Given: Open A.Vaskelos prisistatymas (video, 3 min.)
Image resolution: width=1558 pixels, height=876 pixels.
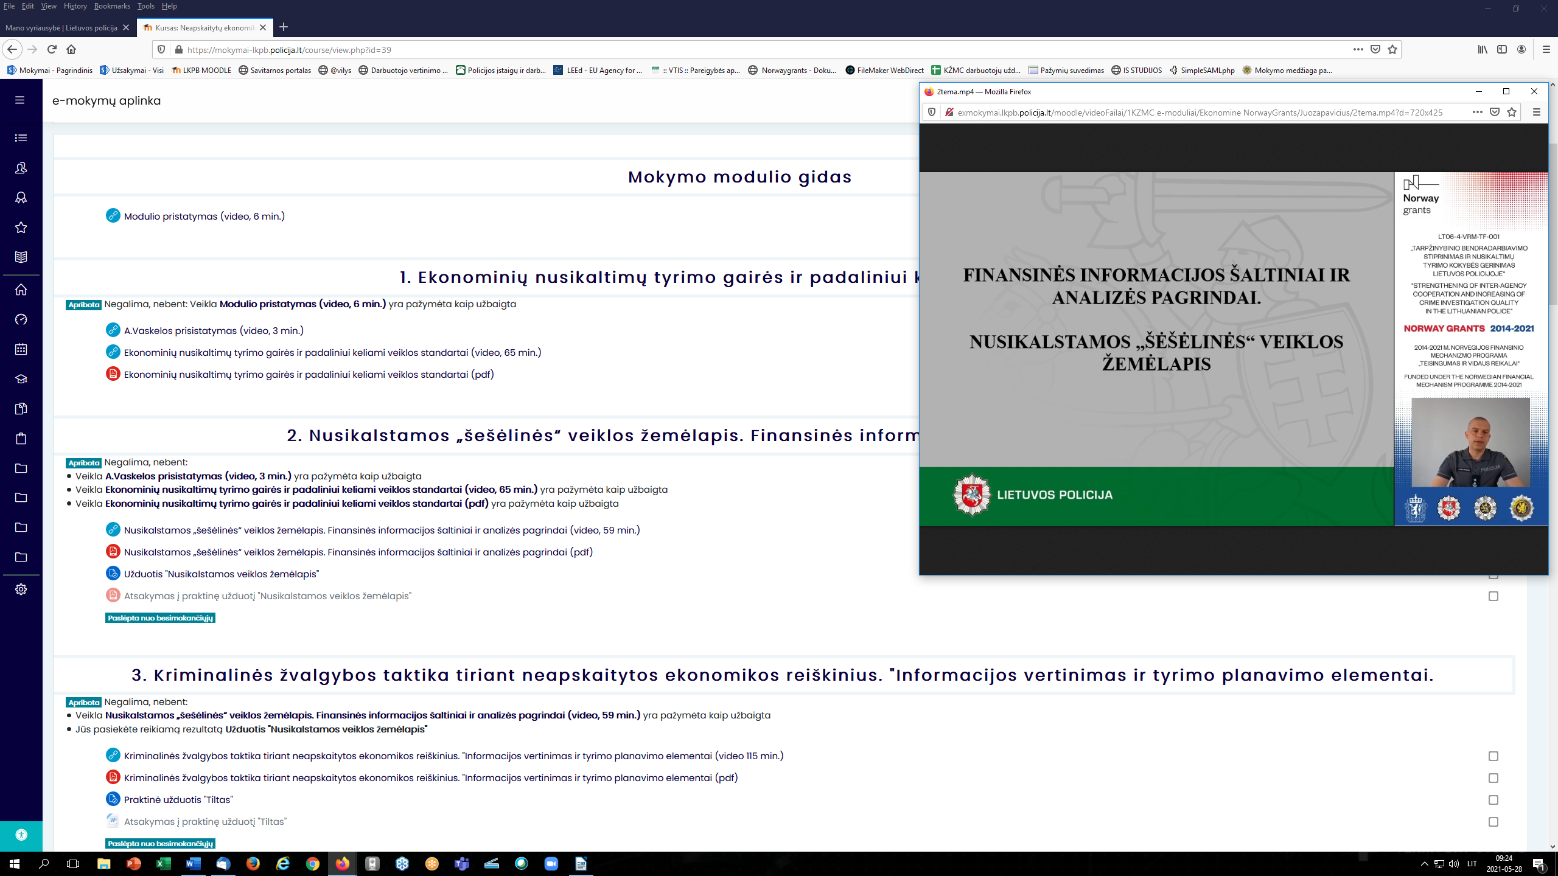Looking at the screenshot, I should pos(214,330).
